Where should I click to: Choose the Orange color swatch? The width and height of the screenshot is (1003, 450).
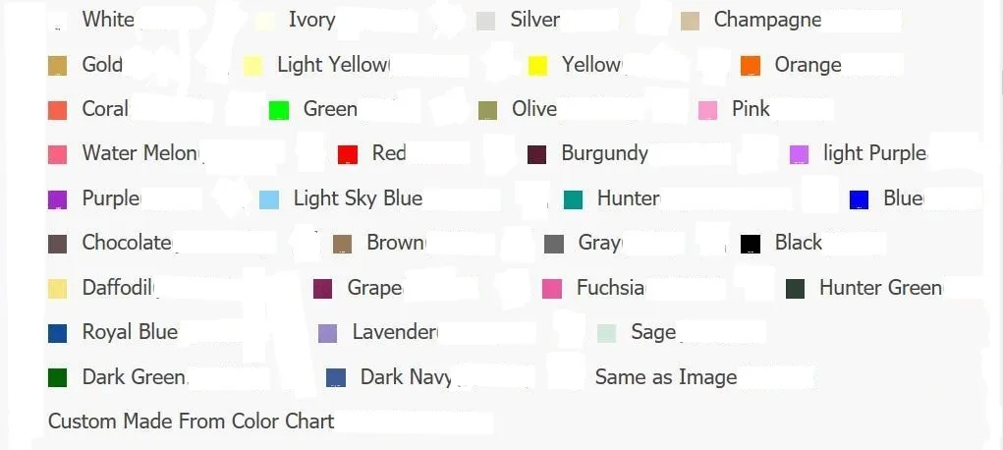coord(751,65)
